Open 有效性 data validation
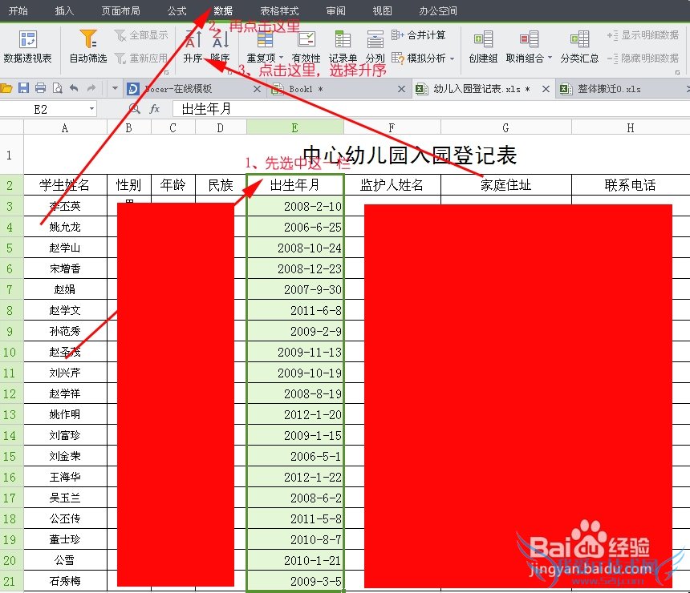The height and width of the screenshot is (593, 690). pos(306,46)
